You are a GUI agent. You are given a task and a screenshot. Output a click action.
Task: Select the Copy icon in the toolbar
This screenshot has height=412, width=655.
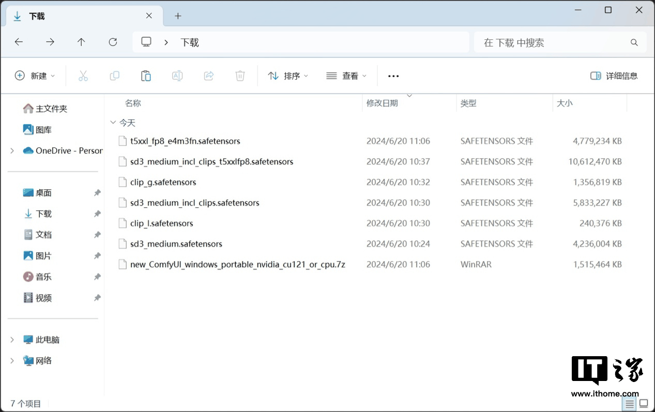coord(114,75)
